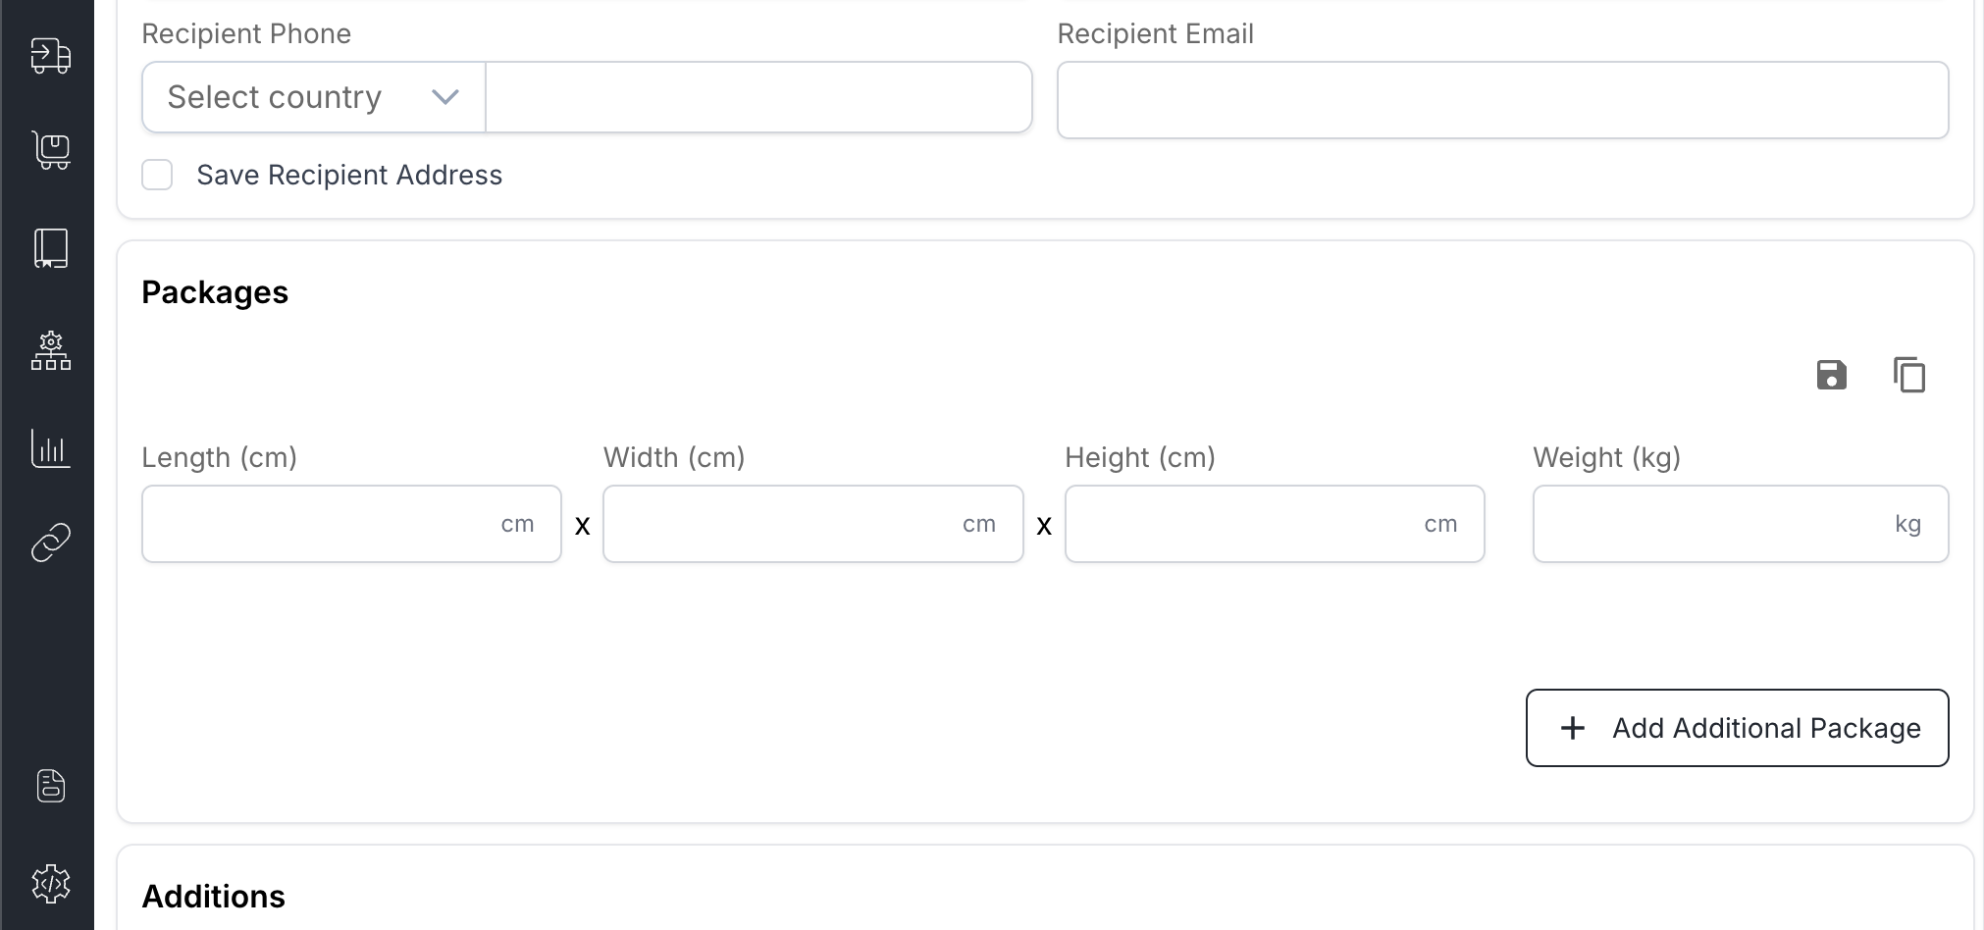Open the shipments truck icon in sidebar
Image resolution: width=1984 pixels, height=930 pixels.
tap(50, 56)
